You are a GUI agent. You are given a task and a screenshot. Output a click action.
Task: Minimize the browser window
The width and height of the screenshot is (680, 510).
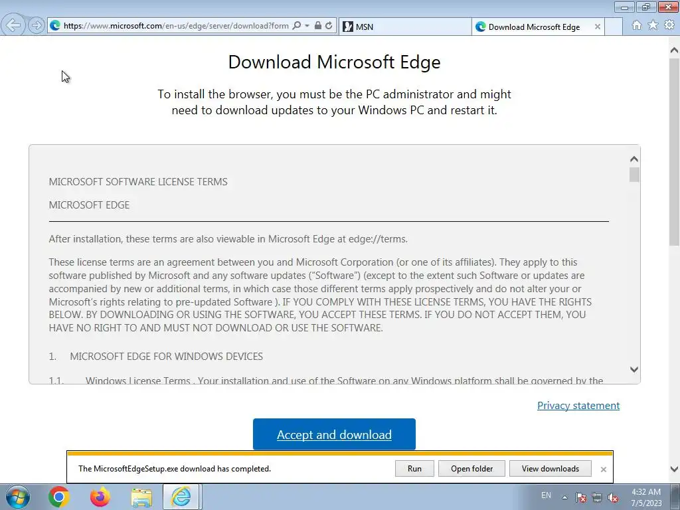click(624, 7)
